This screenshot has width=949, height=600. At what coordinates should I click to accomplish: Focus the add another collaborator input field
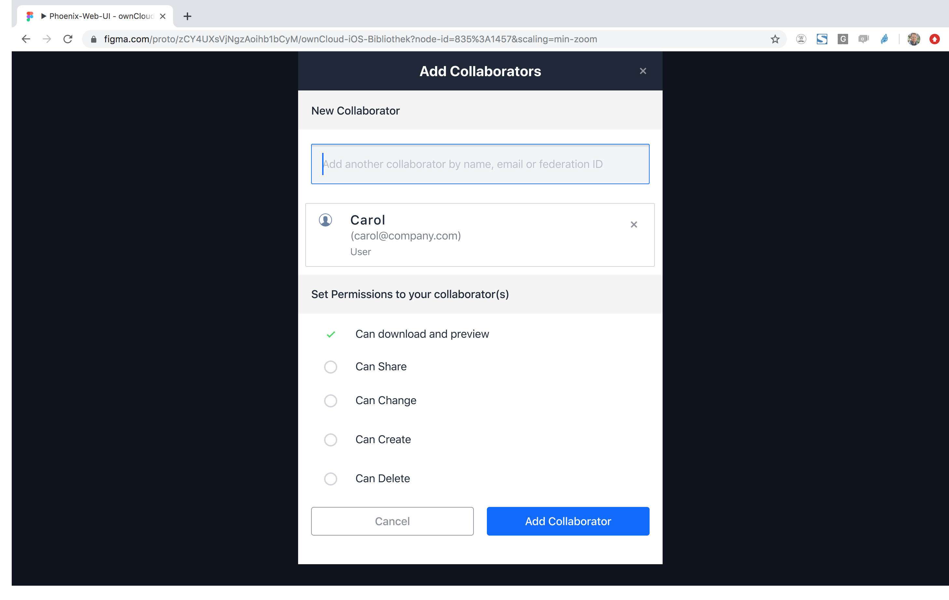pyautogui.click(x=480, y=164)
